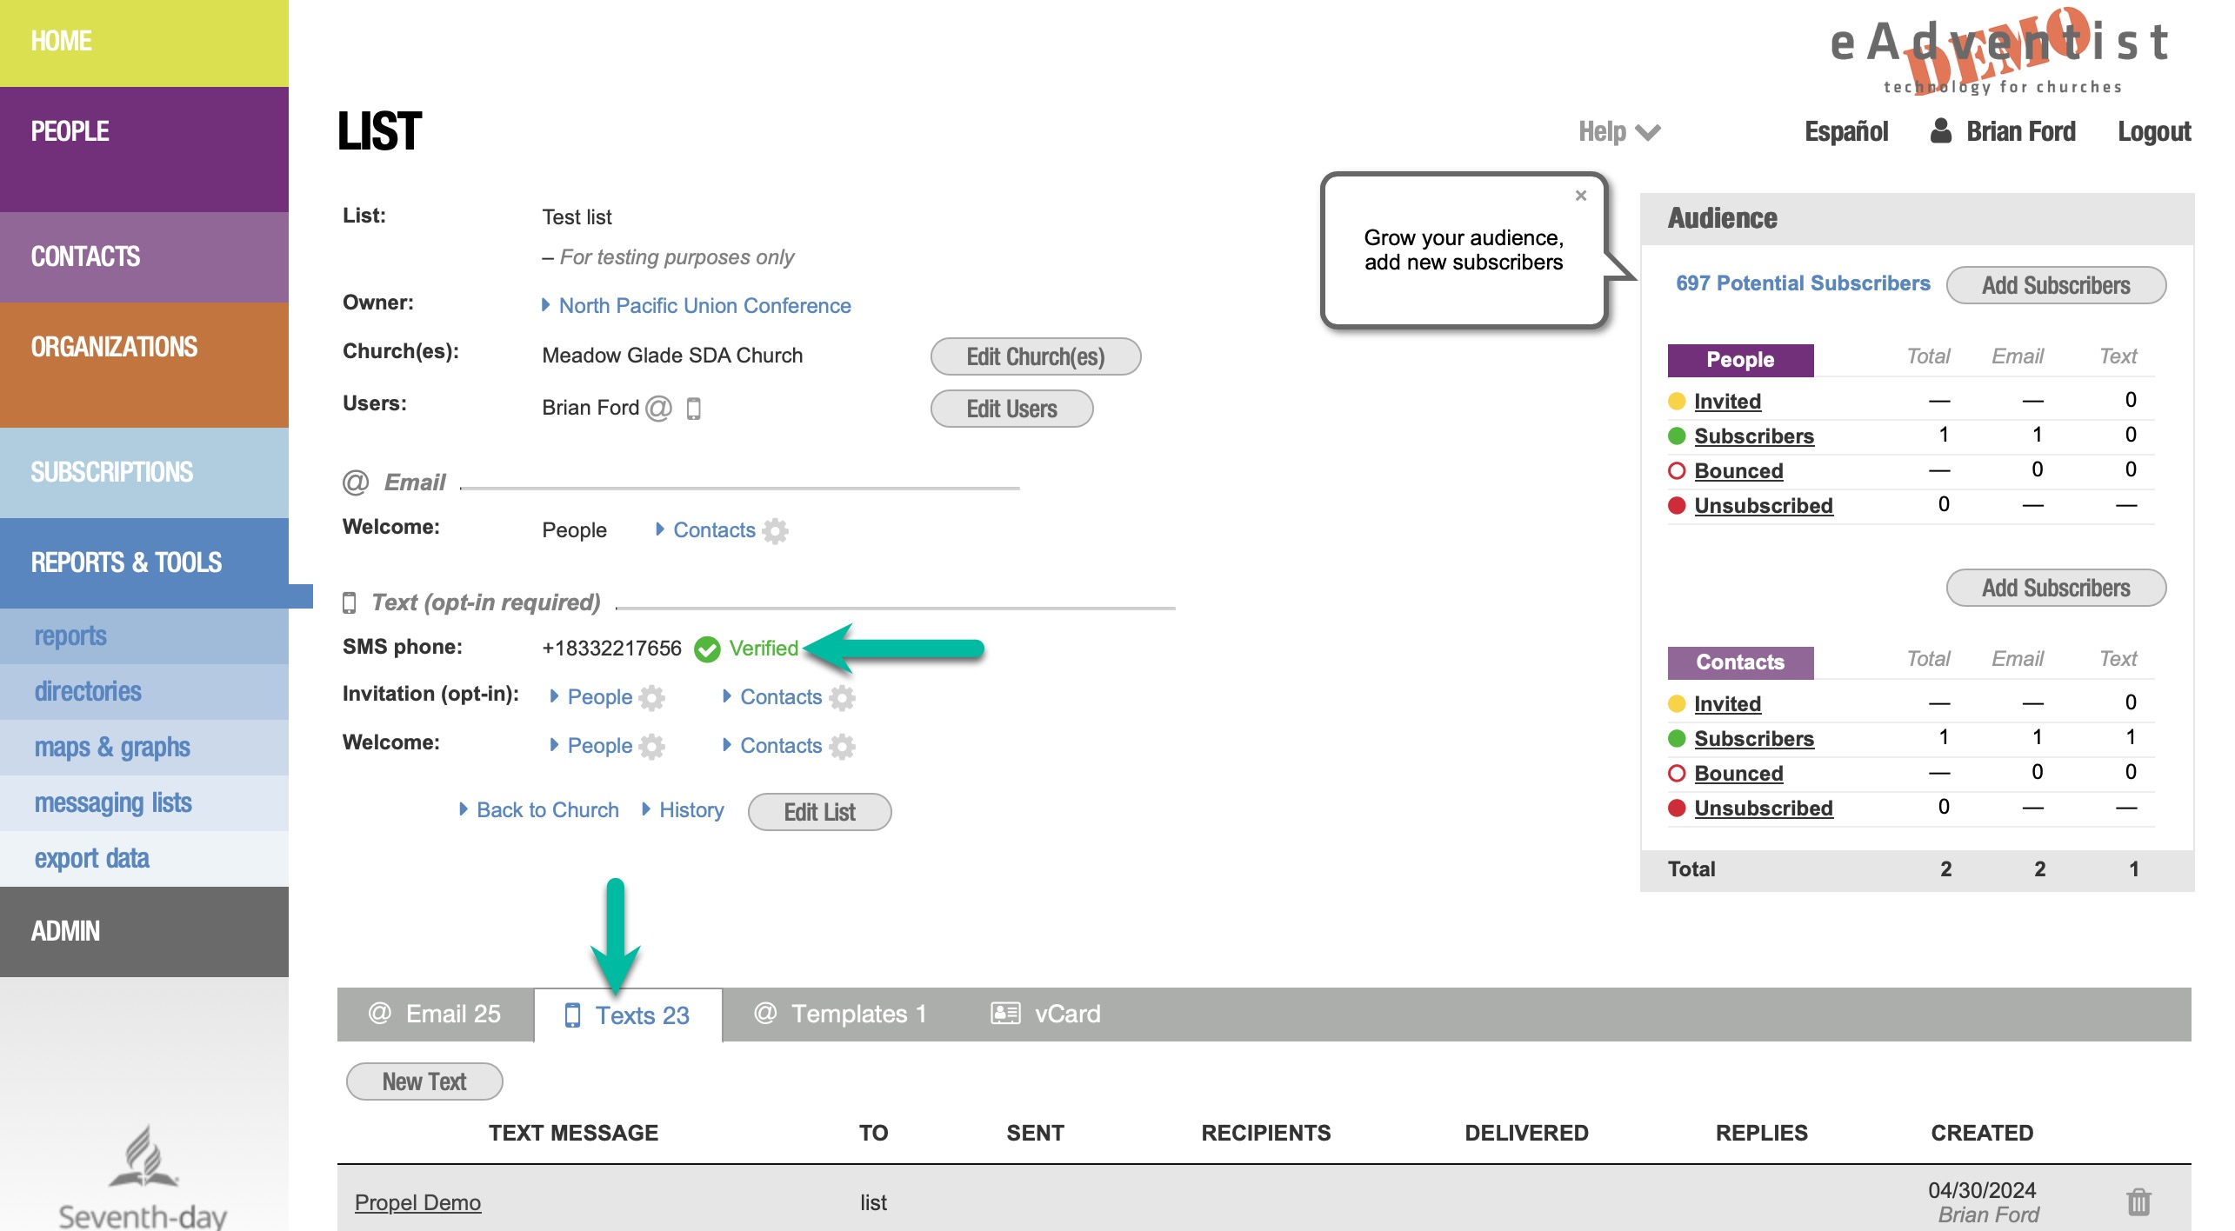Expand North Pacific Union Conference owner link
Screen dimensions: 2235x1231
coord(704,305)
